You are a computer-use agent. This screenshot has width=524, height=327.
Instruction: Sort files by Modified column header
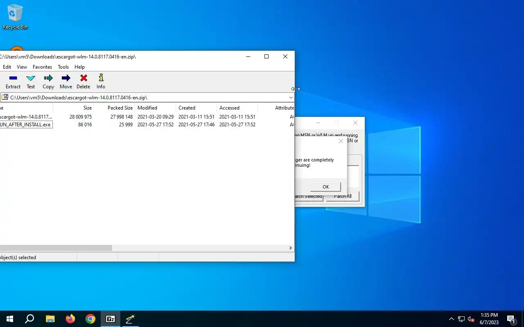156,108
